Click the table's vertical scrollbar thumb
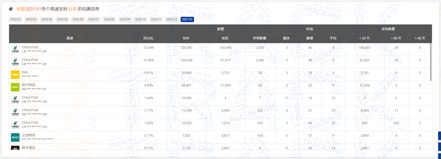The height and width of the screenshot is (159, 441). pyautogui.click(x=431, y=62)
